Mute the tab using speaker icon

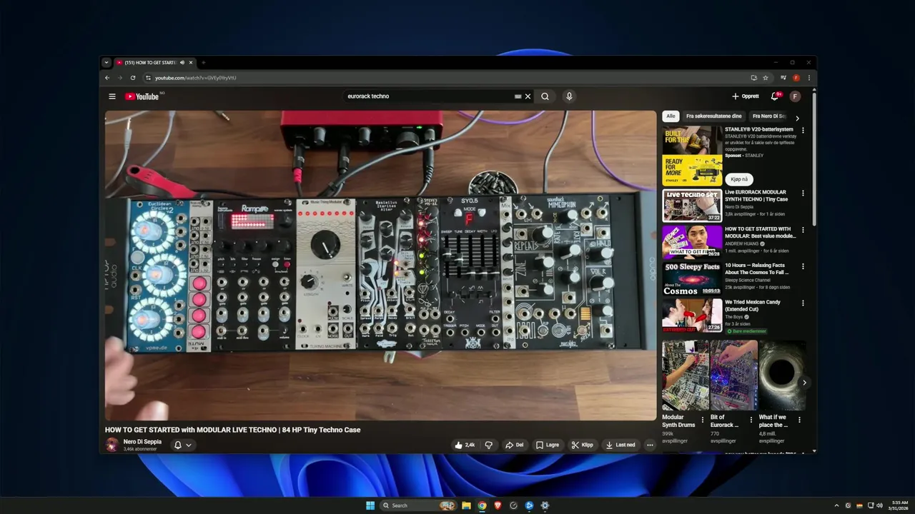pyautogui.click(x=182, y=63)
